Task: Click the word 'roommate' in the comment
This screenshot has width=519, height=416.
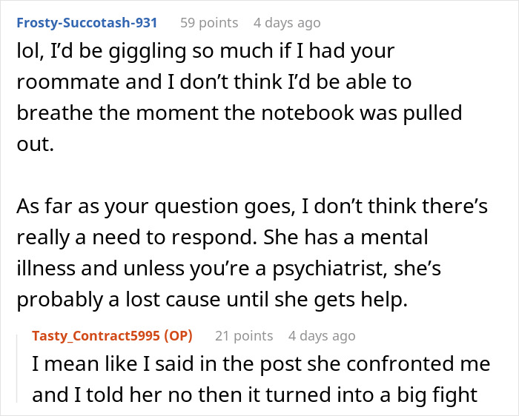Action: point(68,82)
